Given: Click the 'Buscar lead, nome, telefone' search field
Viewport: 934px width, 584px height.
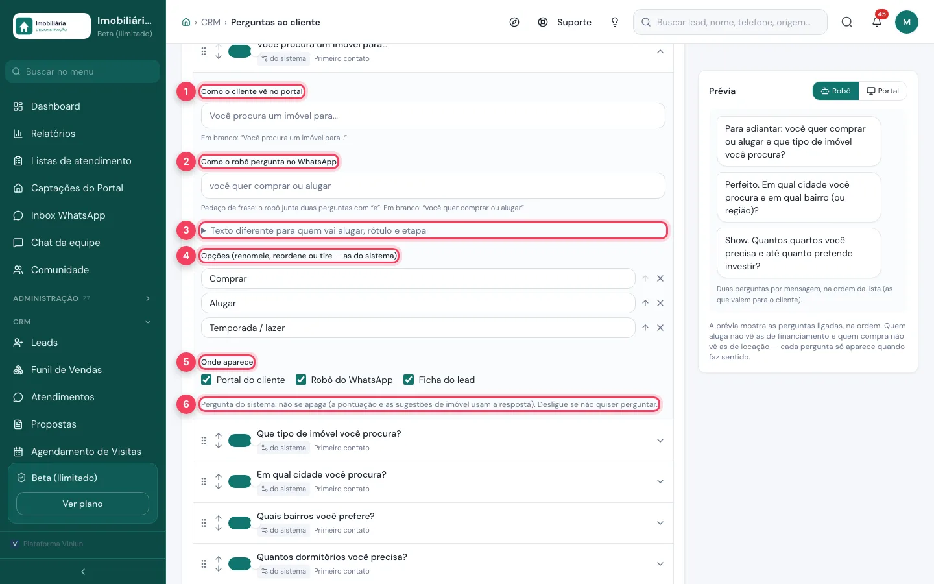Looking at the screenshot, I should click(x=730, y=22).
